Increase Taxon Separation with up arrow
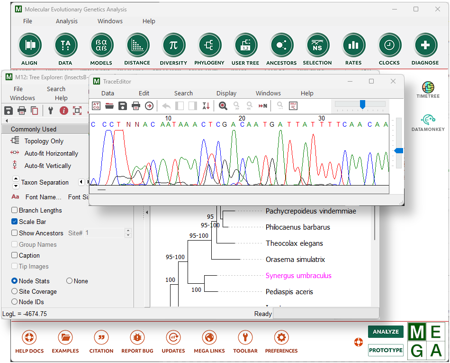The height and width of the screenshot is (363, 450). 16,179
